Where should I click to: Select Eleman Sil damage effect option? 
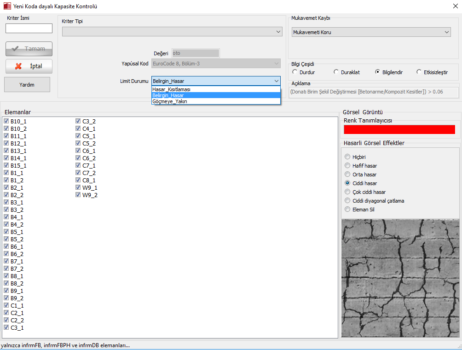348,209
